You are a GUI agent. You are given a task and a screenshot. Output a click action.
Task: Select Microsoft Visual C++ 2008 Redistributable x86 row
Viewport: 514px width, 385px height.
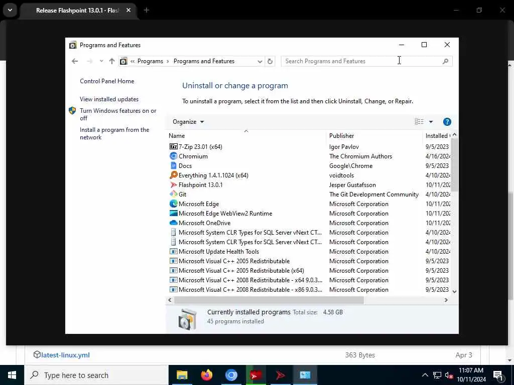click(x=308, y=289)
